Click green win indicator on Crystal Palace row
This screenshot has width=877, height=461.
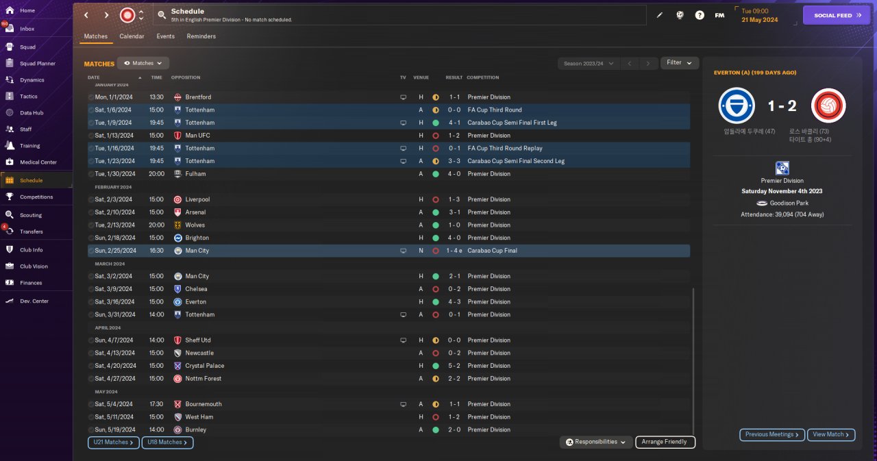[435, 366]
